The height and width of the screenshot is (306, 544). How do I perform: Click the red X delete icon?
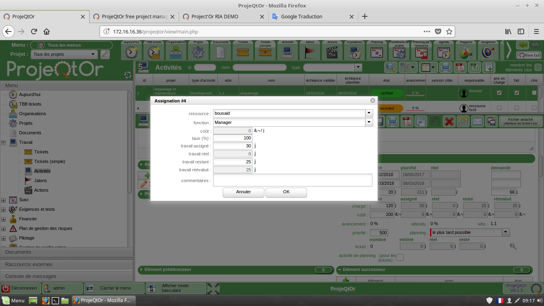[x=449, y=122]
